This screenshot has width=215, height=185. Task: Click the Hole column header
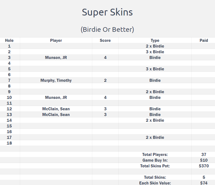9,40
